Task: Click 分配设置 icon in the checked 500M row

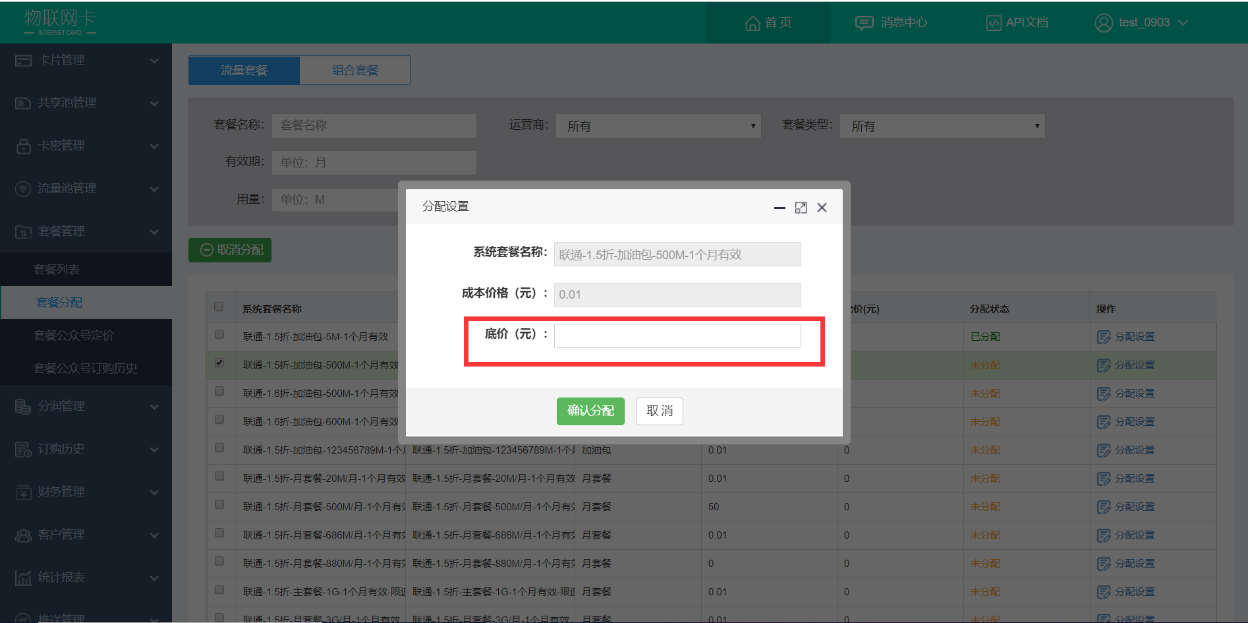Action: [x=1104, y=366]
